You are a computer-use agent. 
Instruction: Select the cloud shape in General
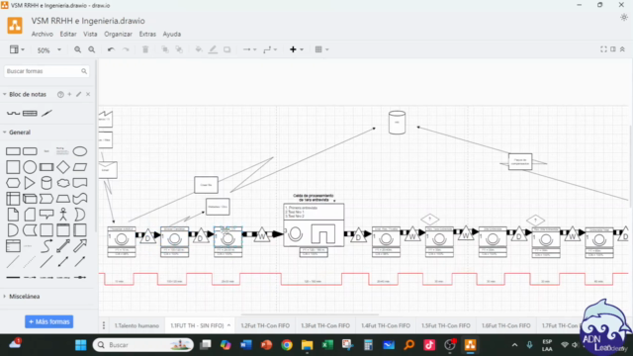63,183
